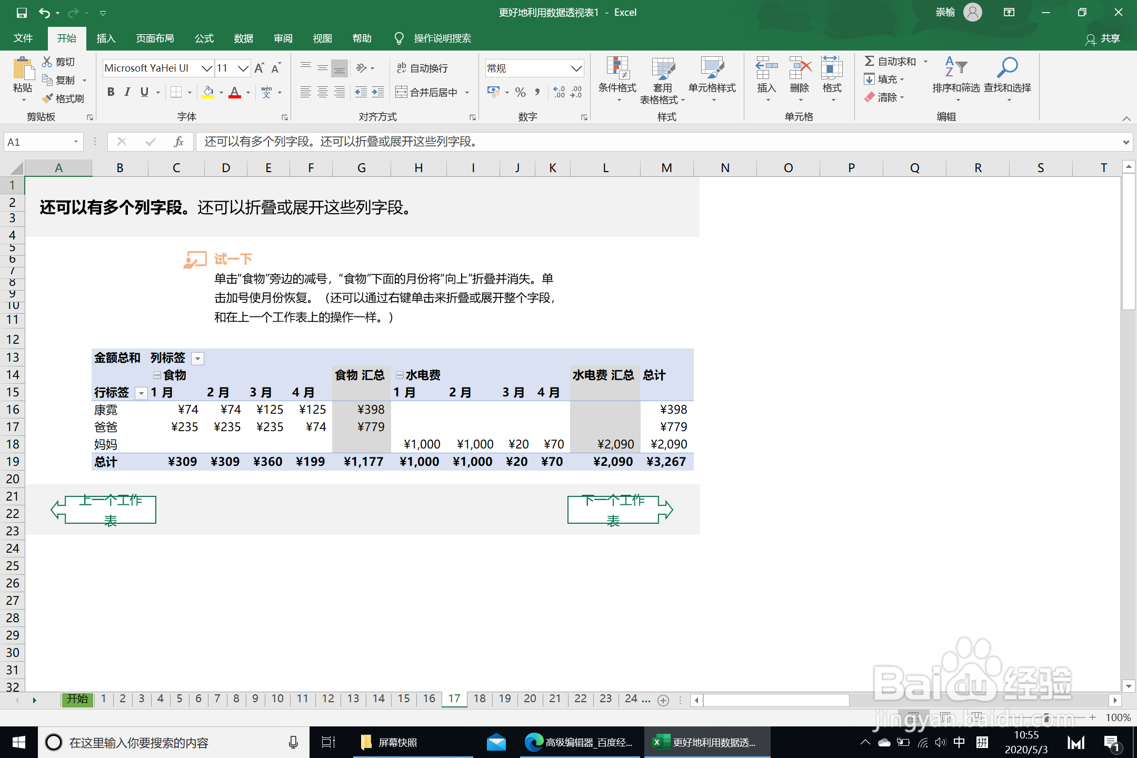Open the font size dropdown
This screenshot has height=758, width=1137.
coord(243,68)
